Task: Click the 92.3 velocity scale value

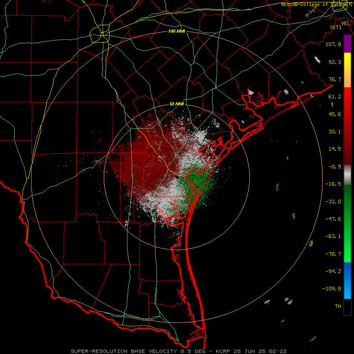Action: coord(335,62)
